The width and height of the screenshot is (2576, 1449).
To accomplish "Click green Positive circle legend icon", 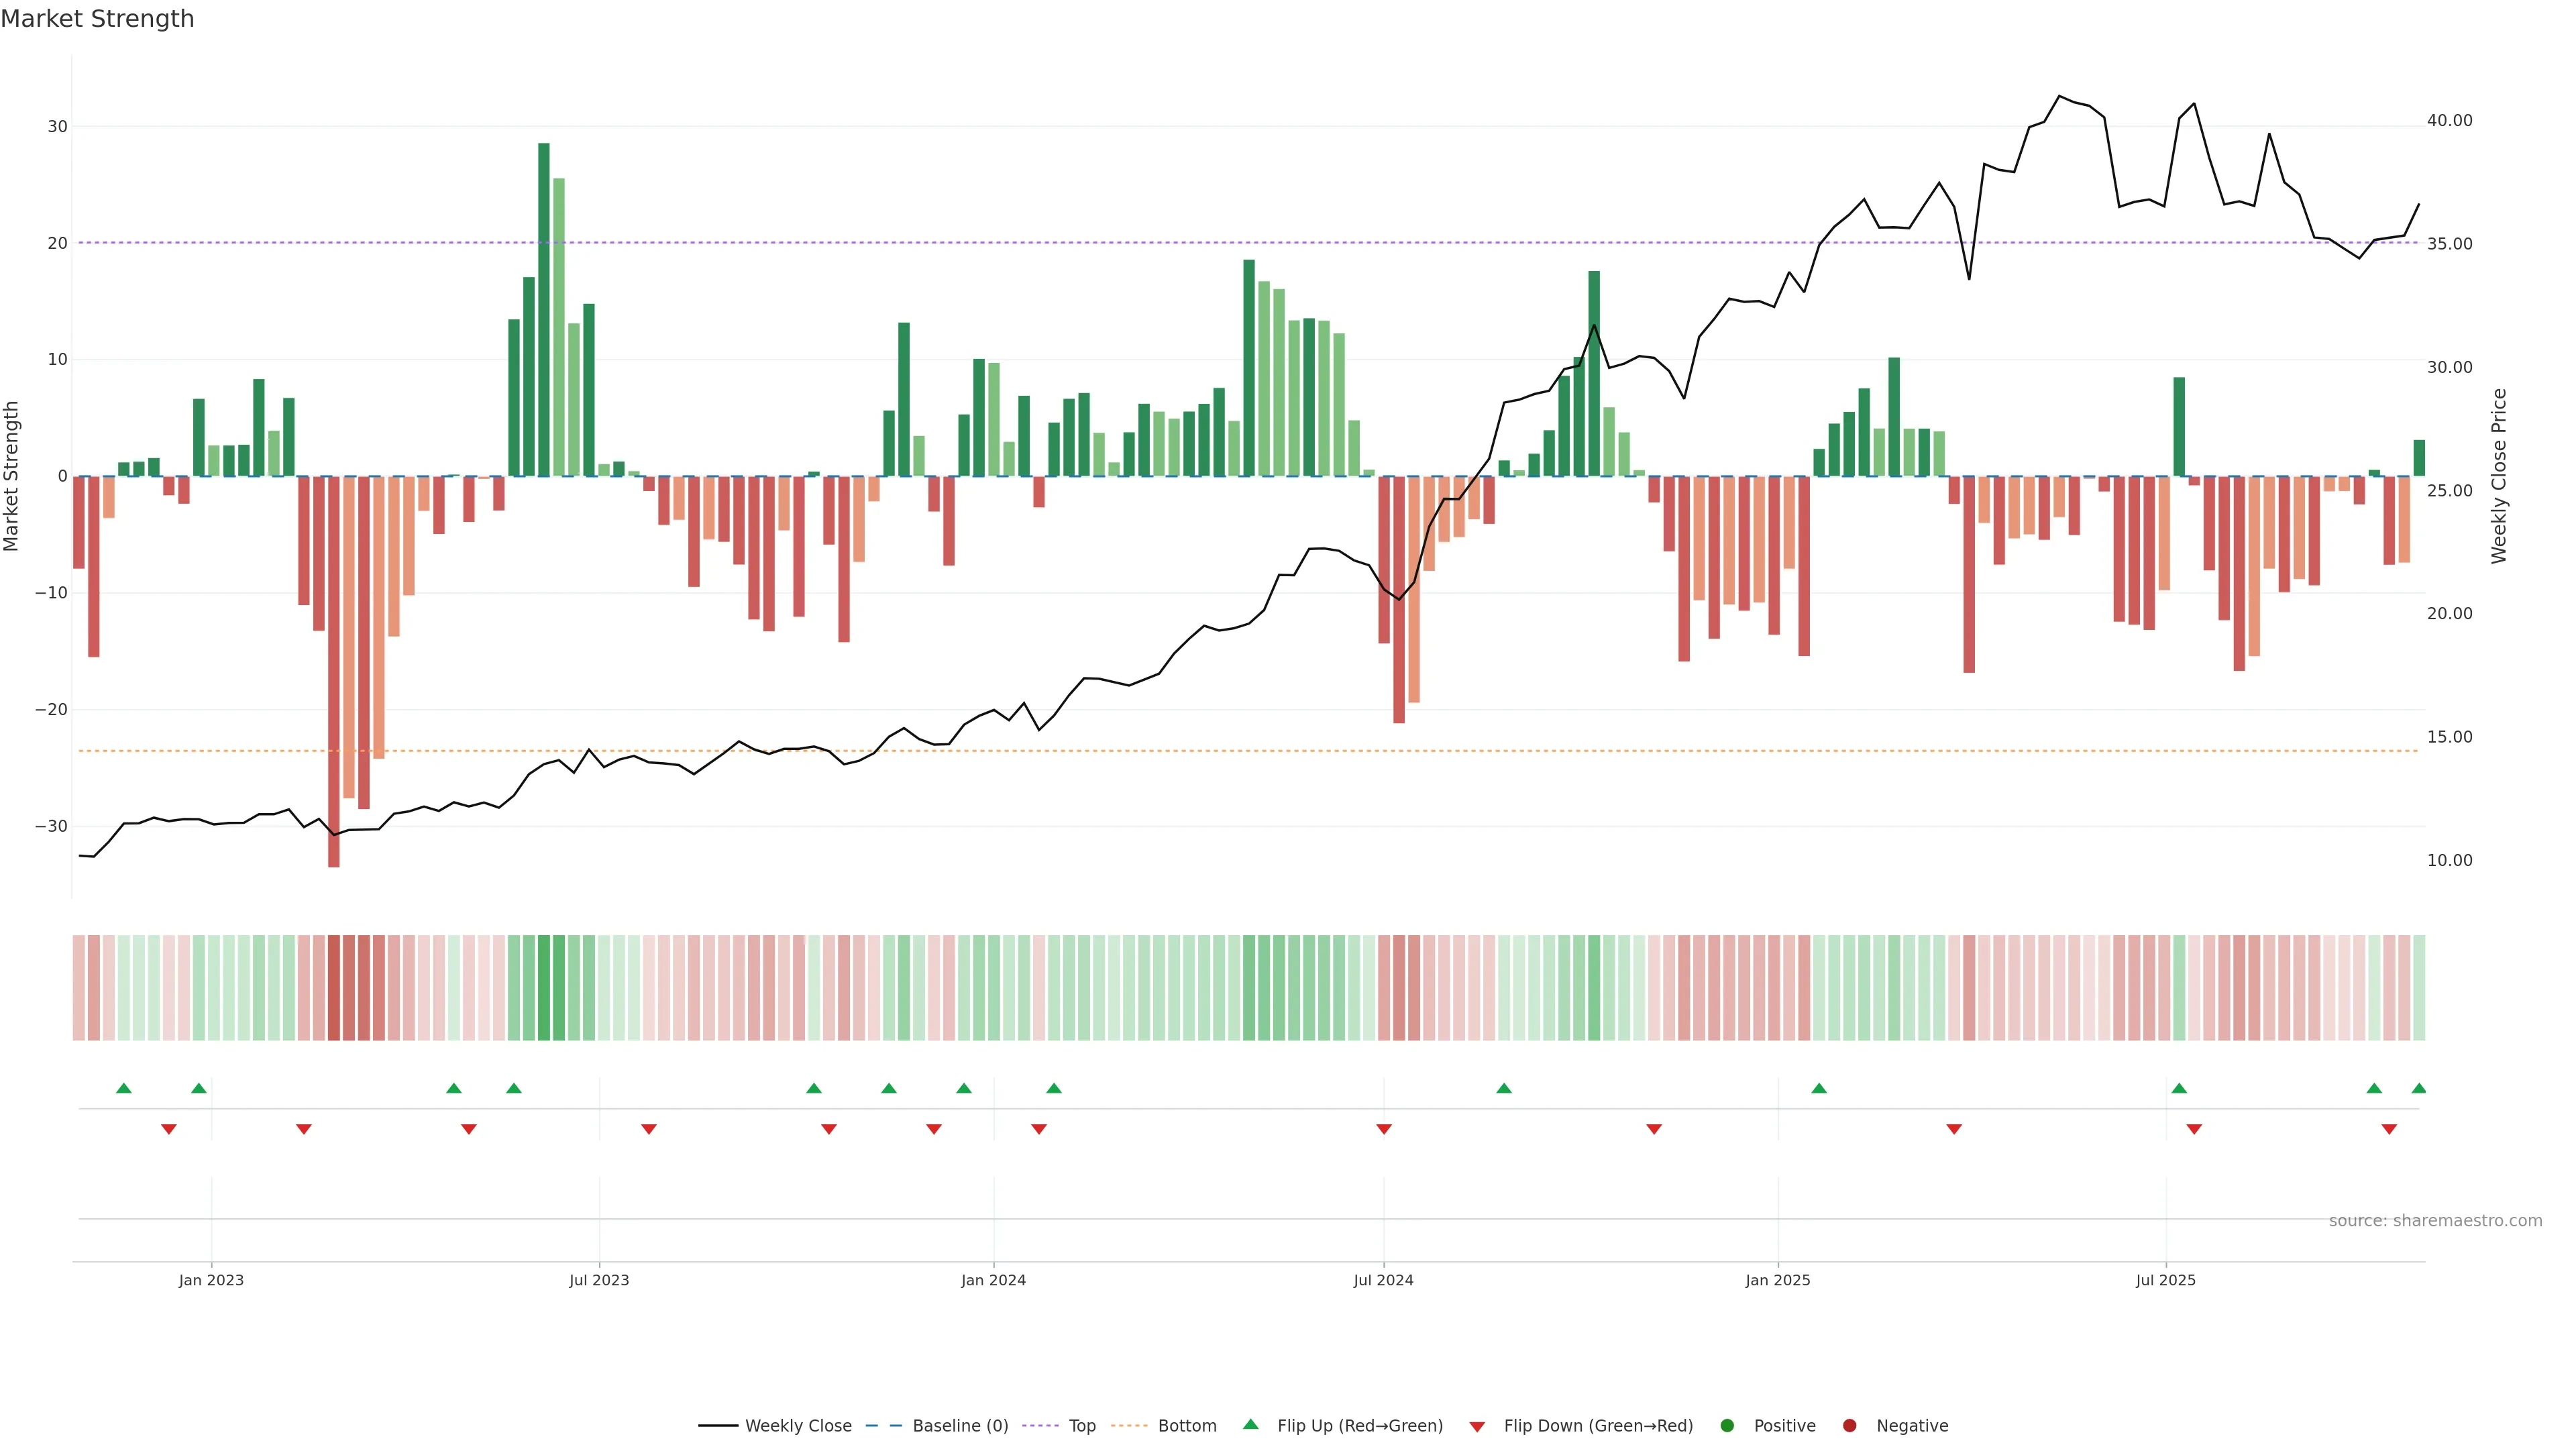I will tap(1727, 1426).
